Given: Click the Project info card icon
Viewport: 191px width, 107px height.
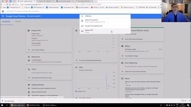Looking at the screenshot, I should [29, 31].
